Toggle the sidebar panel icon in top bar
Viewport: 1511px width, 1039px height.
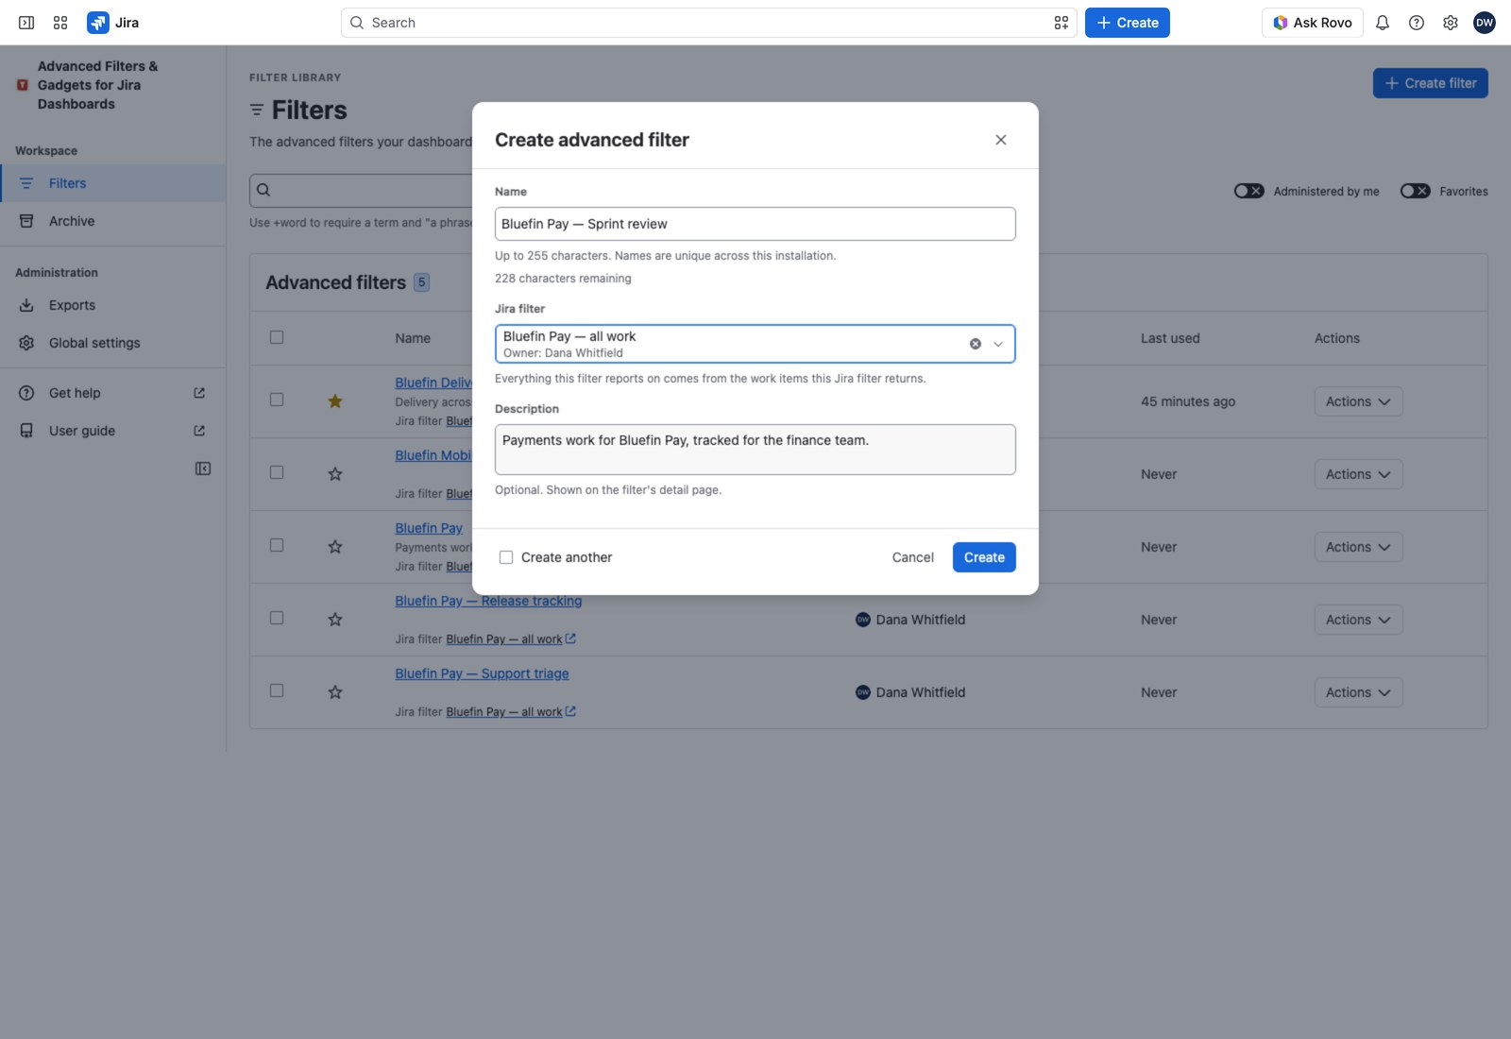pyautogui.click(x=26, y=23)
